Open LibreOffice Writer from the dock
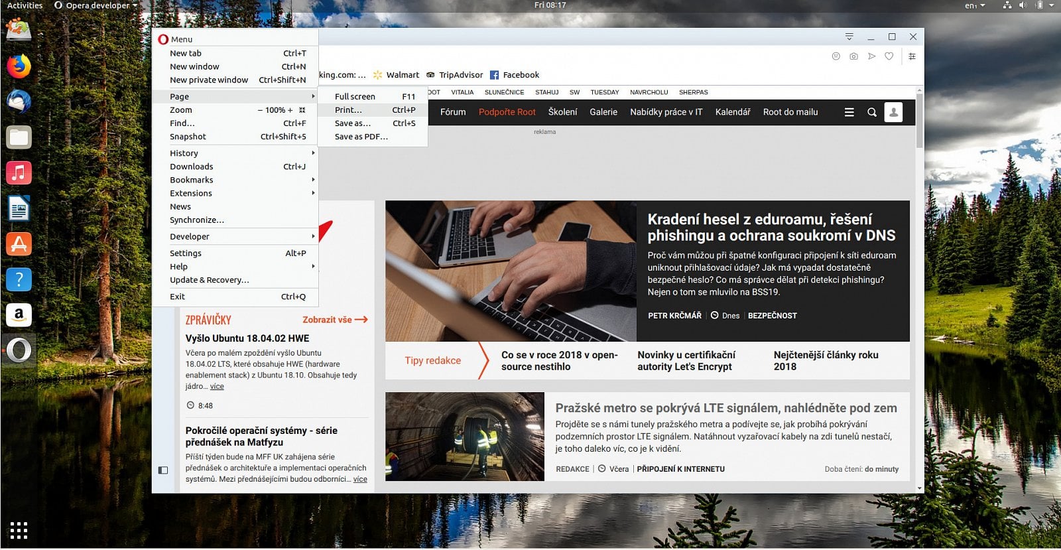The height and width of the screenshot is (550, 1061). [x=19, y=209]
